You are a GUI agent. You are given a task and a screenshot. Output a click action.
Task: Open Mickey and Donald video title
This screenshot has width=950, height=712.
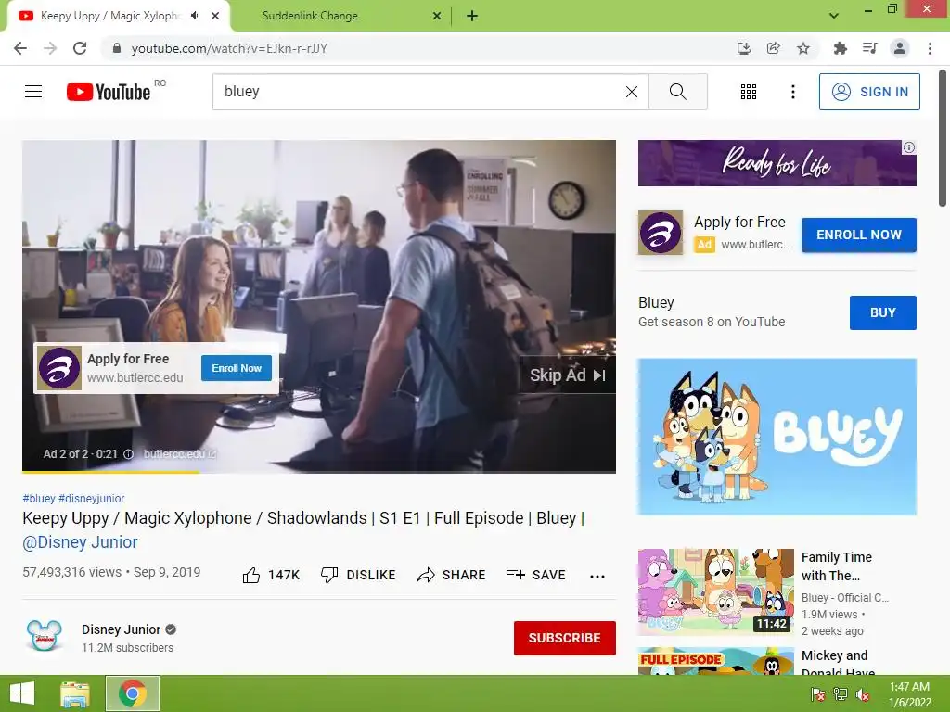[839, 664]
